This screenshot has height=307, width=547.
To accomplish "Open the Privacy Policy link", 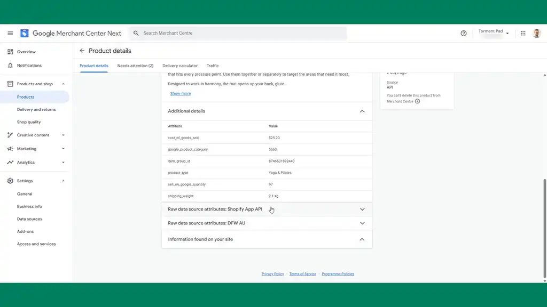I will 273,274.
